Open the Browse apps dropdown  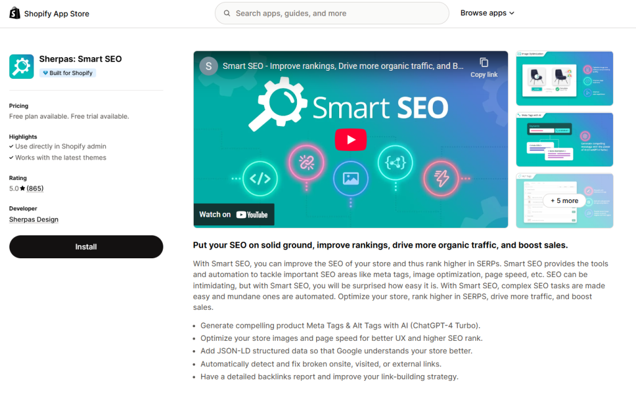(487, 13)
